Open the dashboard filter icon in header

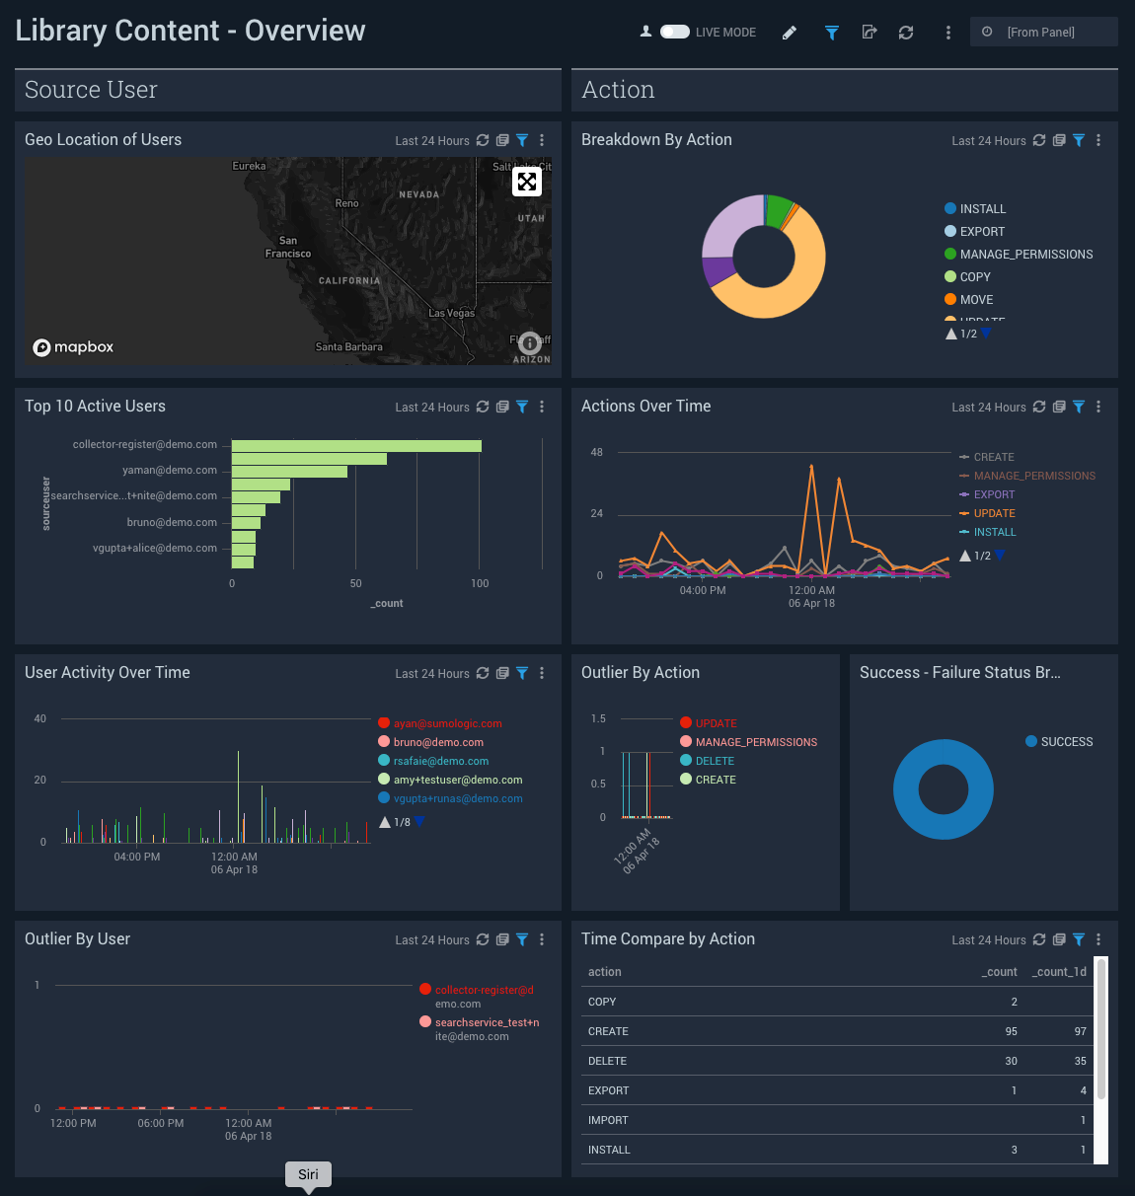tap(832, 33)
